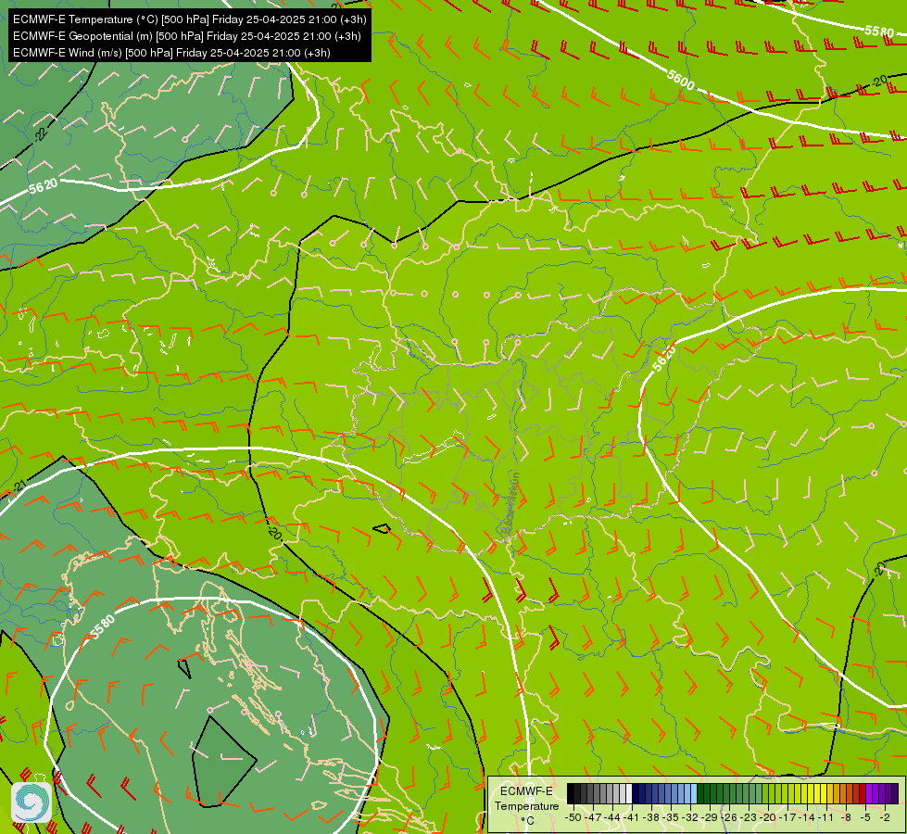Click the -32 value on the legend scale
This screenshot has width=907, height=834.
691,817
